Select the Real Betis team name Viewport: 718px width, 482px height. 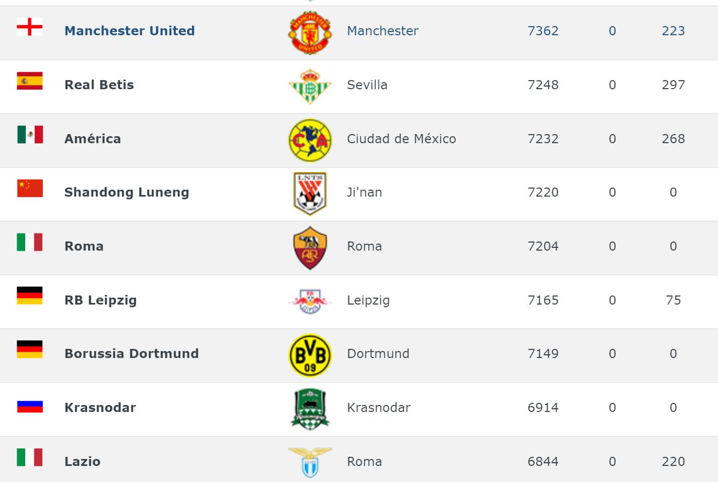[99, 85]
